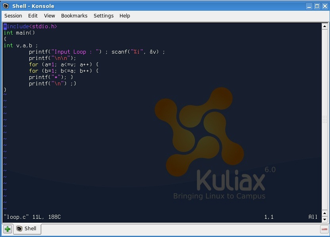This screenshot has height=237, width=330.
Task: Open the Settings menu
Action: tap(104, 16)
